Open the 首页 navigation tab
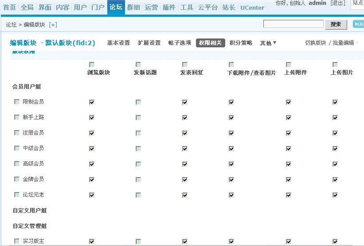The width and height of the screenshot is (364, 246). coord(9,8)
